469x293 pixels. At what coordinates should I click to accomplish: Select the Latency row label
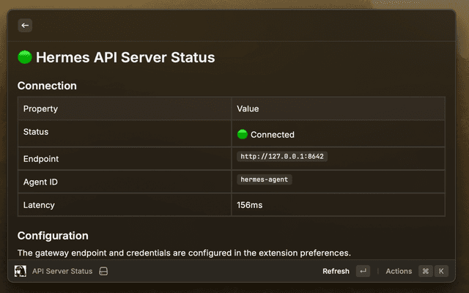point(39,205)
